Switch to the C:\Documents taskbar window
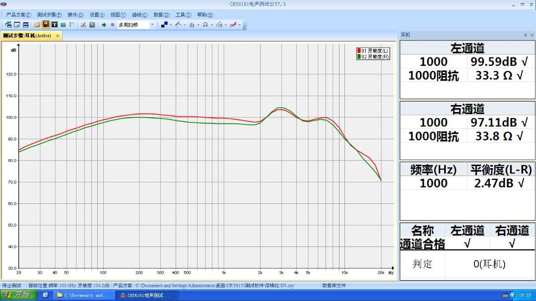536x301 pixels. click(83, 295)
